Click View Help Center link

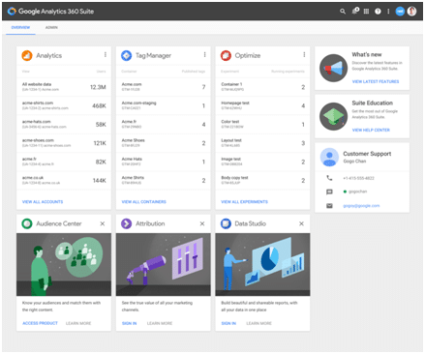pyautogui.click(x=371, y=130)
